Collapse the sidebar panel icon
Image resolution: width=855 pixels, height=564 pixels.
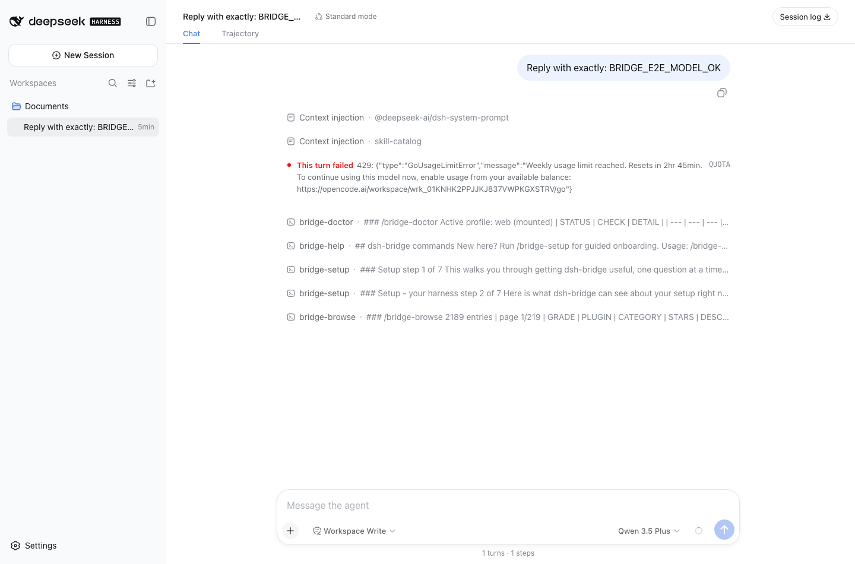[151, 21]
